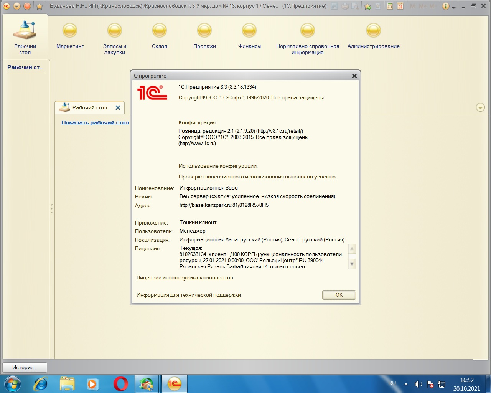Open the Favorites star in the title bar
This screenshot has height=393, width=491.
tap(39, 6)
